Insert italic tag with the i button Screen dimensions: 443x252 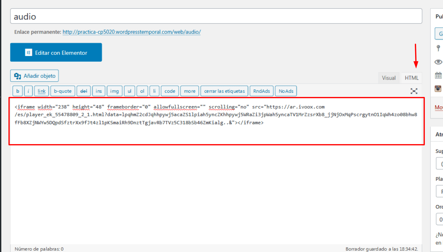[x=28, y=91]
